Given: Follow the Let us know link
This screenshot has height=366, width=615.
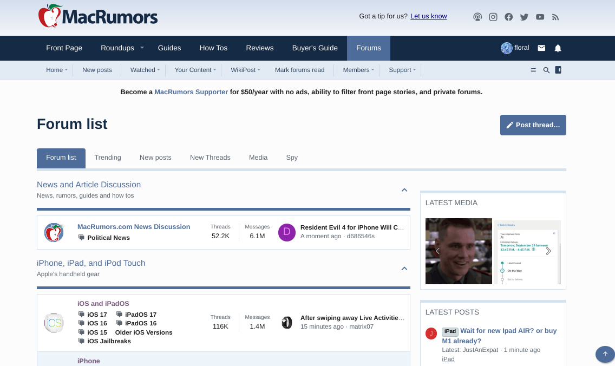Looking at the screenshot, I should pyautogui.click(x=429, y=16).
